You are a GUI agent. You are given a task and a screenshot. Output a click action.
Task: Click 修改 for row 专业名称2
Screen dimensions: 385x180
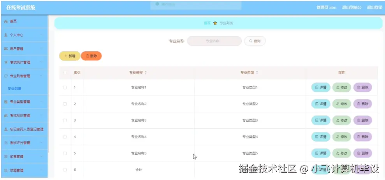pos(341,104)
